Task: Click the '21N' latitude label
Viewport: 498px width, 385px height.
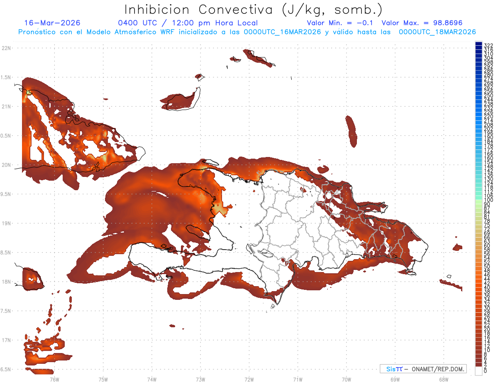Action: pos(6,107)
